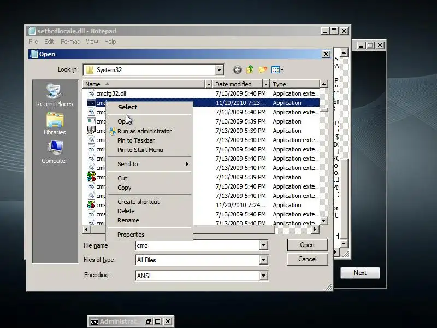Viewport: 437px width, 328px height.
Task: Click horizontal scrollbar right arrow in file list
Action: coord(315,229)
